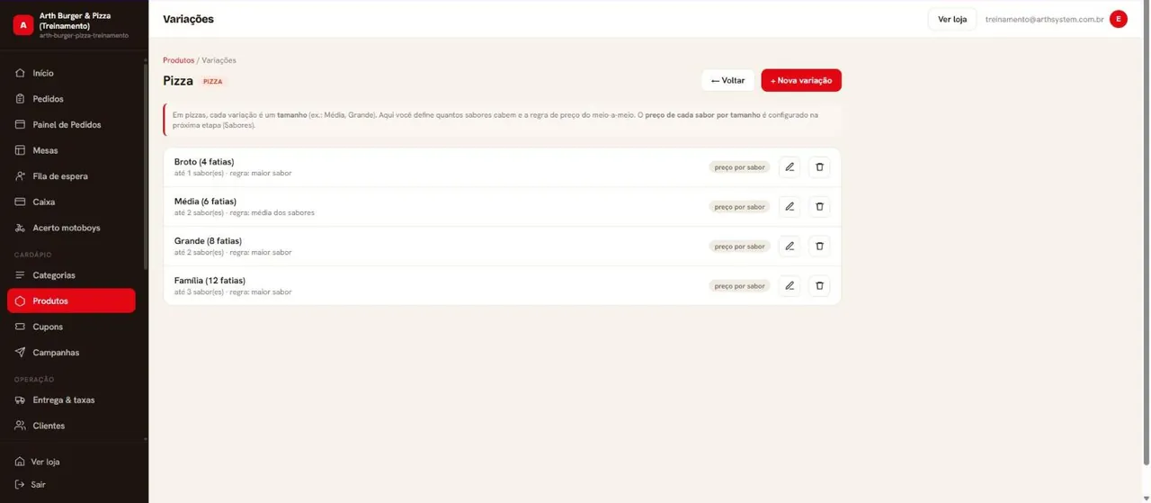This screenshot has height=503, width=1151.
Task: Go to Pedidos menu item
Action: [x=71, y=99]
